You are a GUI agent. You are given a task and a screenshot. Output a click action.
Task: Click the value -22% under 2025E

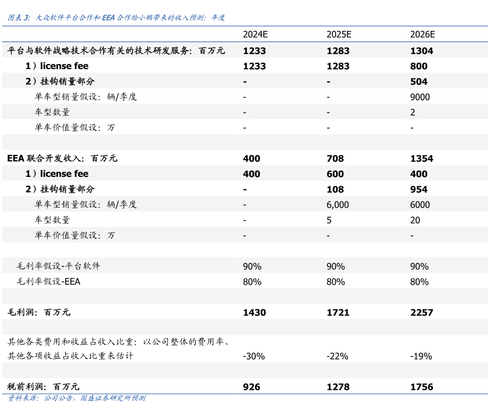pos(337,356)
